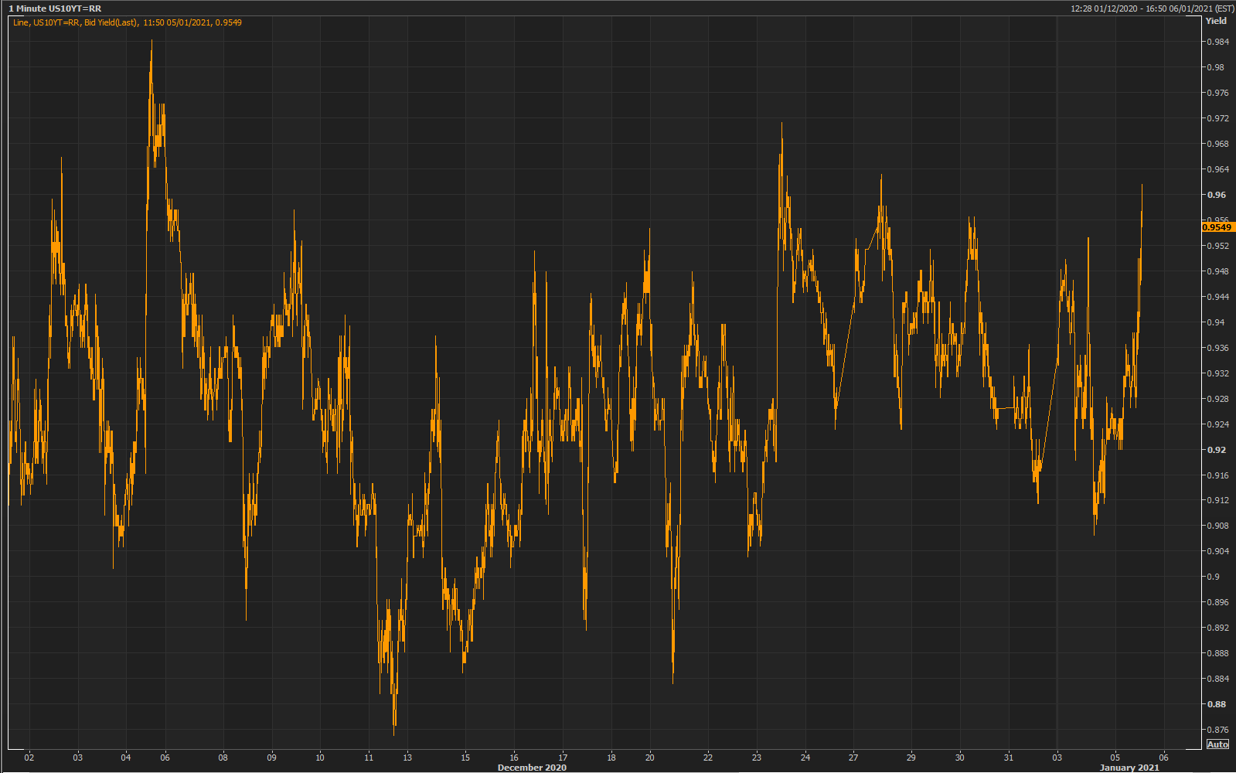
Task: Click the 31 date on time axis
Action: (x=1009, y=758)
